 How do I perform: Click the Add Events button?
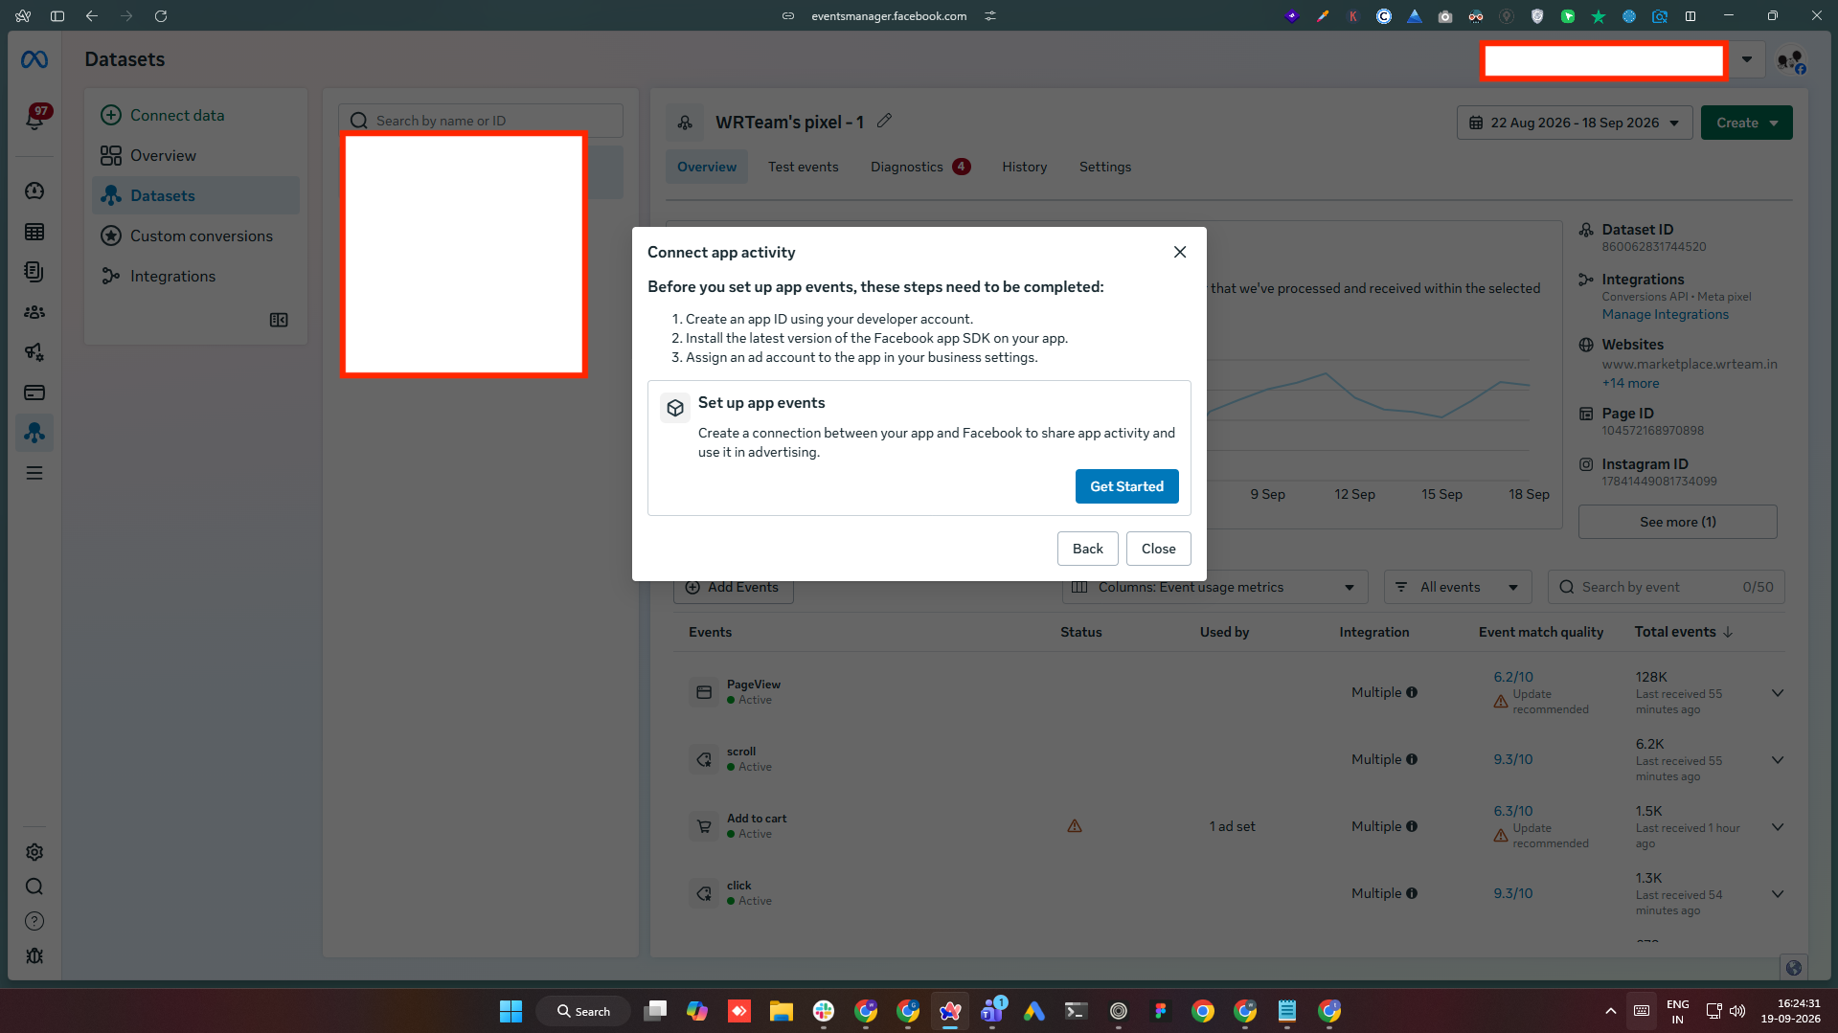point(733,587)
